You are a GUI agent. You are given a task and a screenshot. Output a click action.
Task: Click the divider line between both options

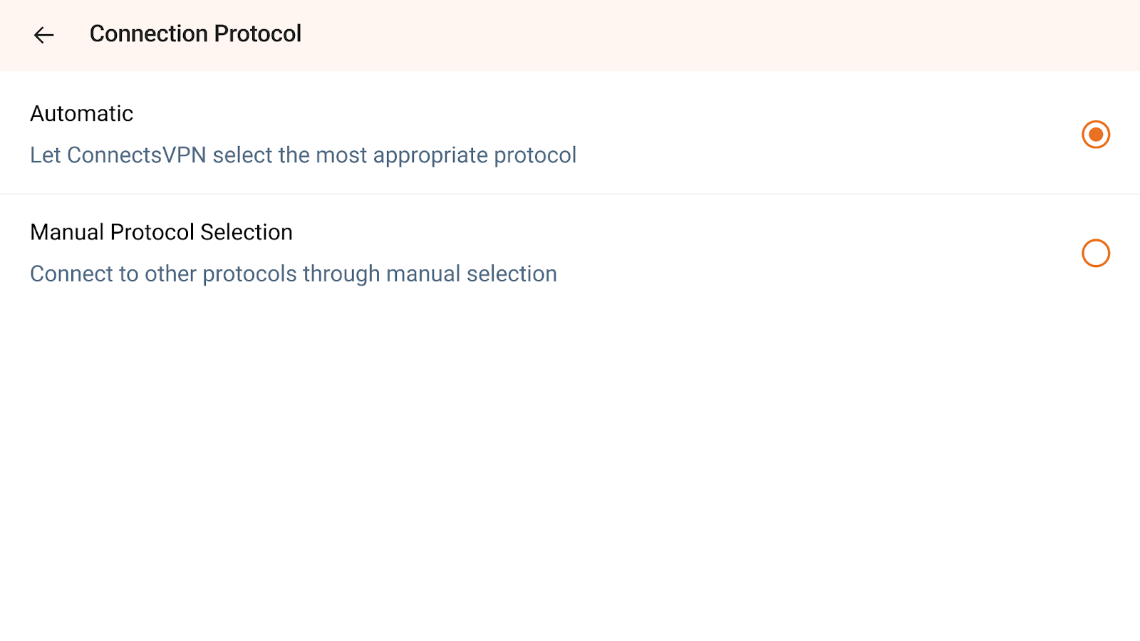570,194
